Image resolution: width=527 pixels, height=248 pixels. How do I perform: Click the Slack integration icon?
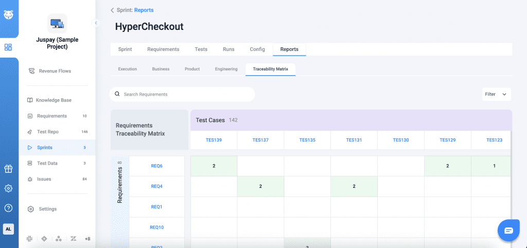29,239
